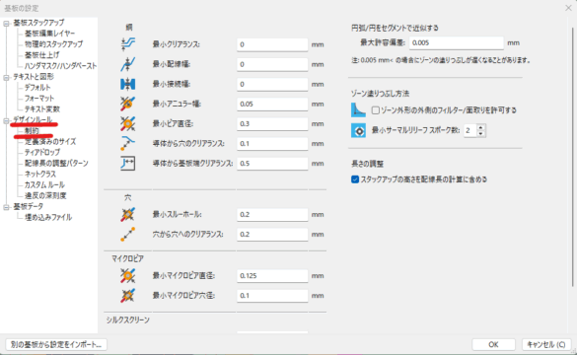This screenshot has width=577, height=355.
Task: Open カスタム ルール page
Action: 44,184
